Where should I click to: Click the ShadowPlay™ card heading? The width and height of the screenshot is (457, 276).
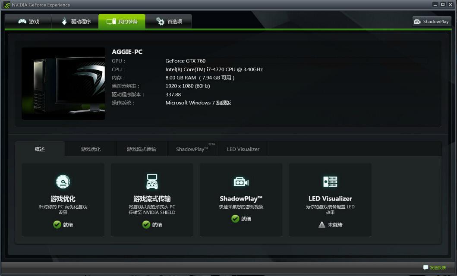(x=241, y=198)
